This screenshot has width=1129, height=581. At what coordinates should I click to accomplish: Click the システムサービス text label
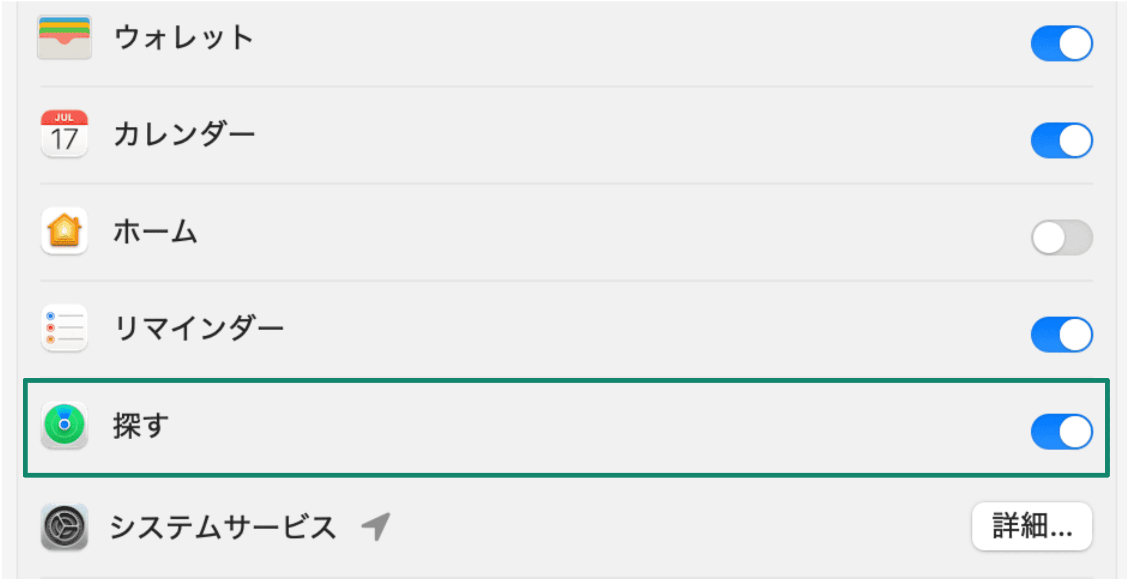(x=223, y=527)
